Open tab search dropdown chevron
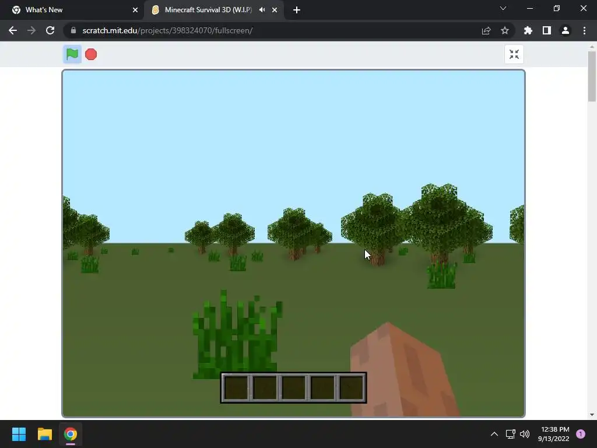Viewport: 597px width, 448px height. 503,8
